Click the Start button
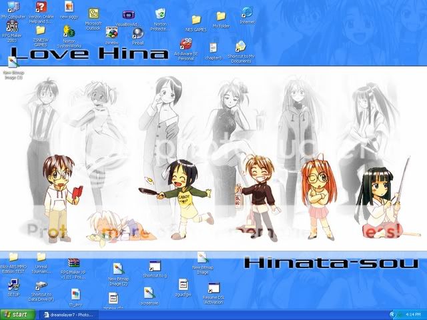Image resolution: width=427 pixels, height=320 pixels. (15, 314)
